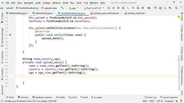Image resolution: width=184 pixels, height=103 pixels.
Task: Click the Apply Code Changes icon
Action: (118, 8)
